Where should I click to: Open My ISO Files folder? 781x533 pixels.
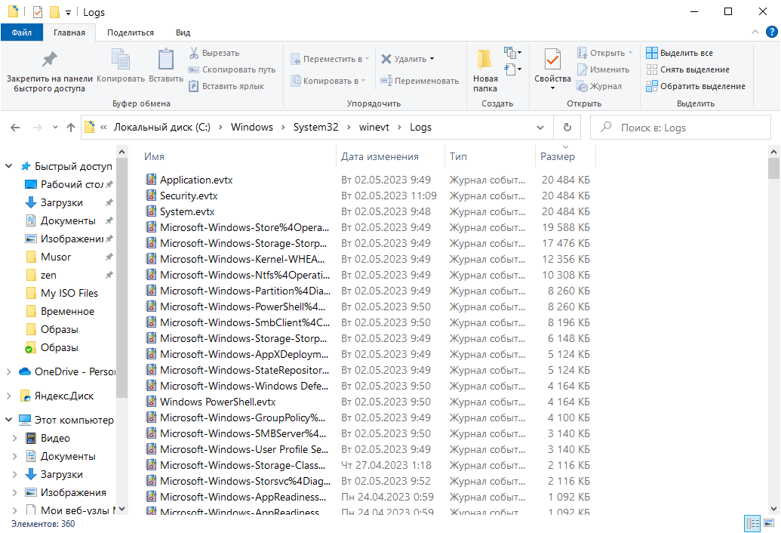coord(69,294)
